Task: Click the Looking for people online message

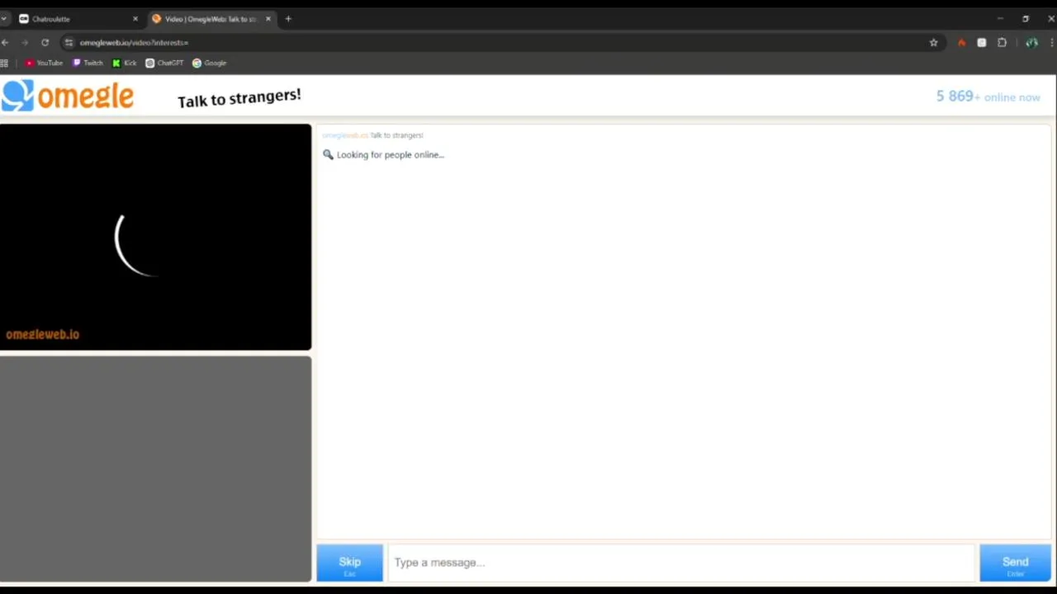Action: click(x=391, y=154)
